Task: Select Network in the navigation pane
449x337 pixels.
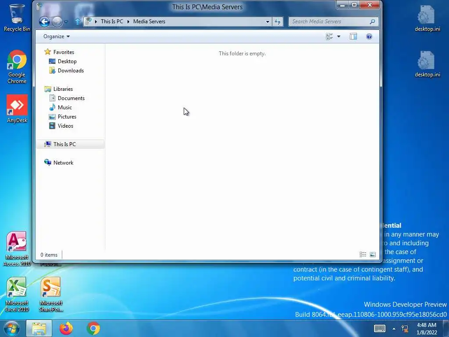Action: [59, 162]
